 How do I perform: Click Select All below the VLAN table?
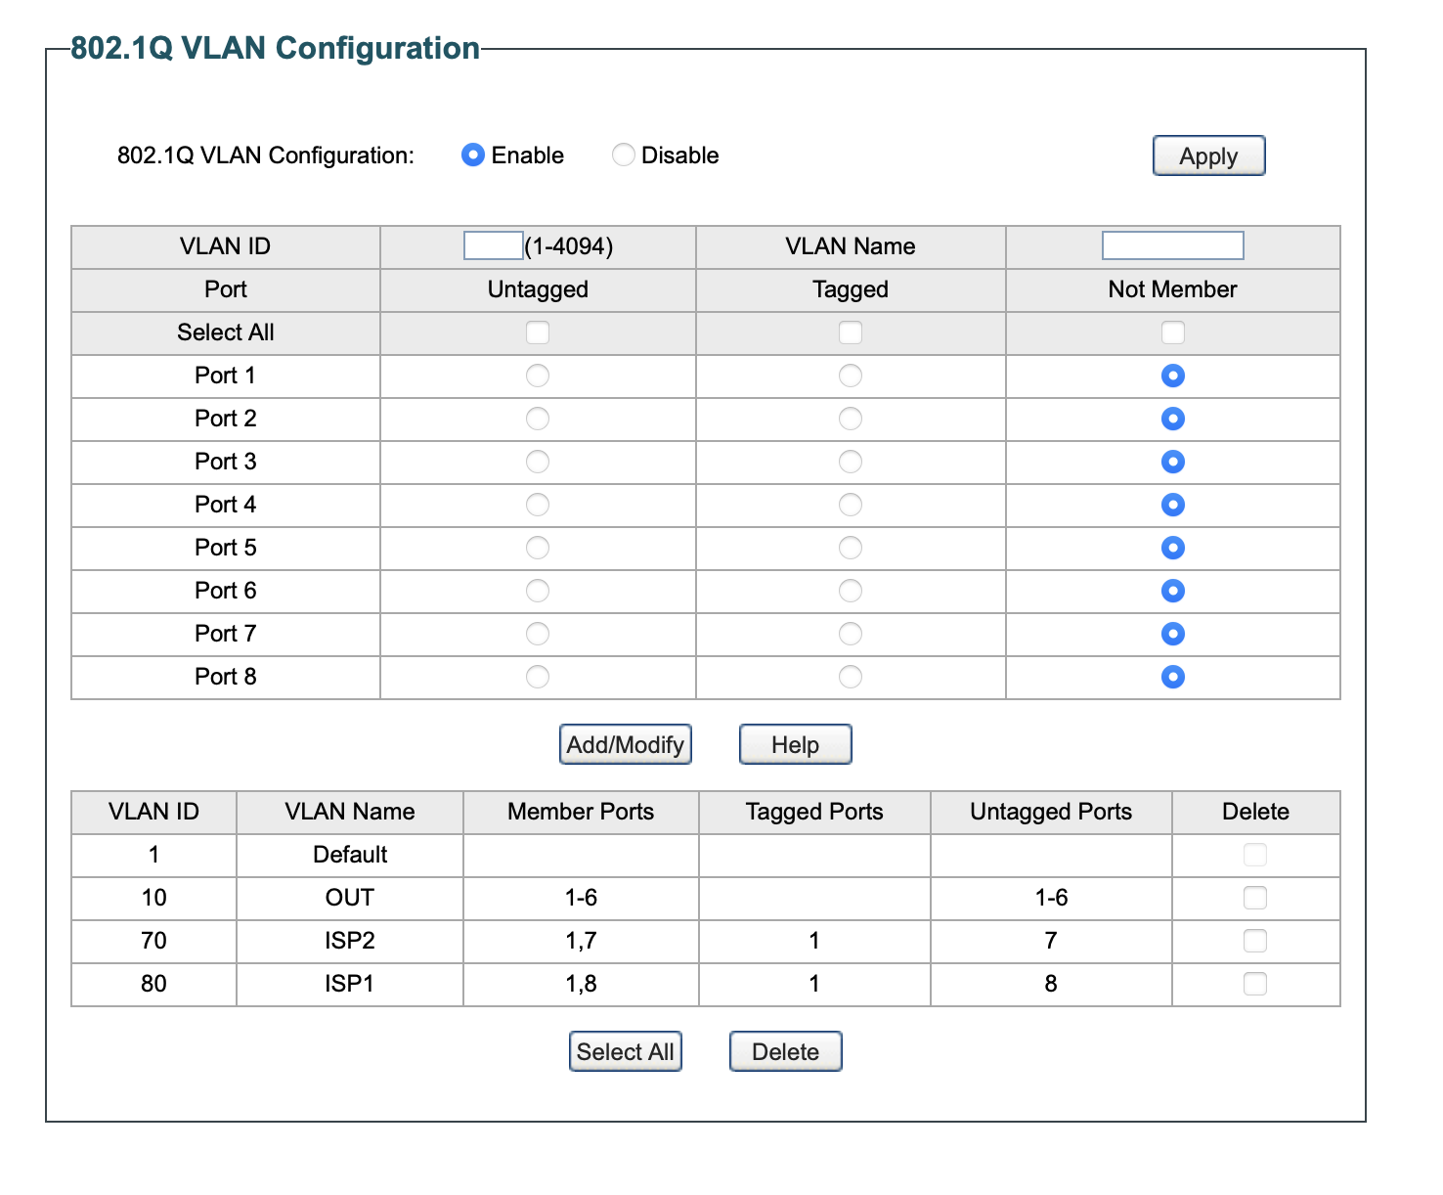625,1051
